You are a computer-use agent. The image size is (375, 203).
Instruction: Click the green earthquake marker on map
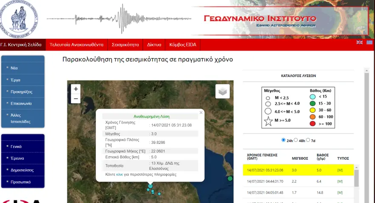(x=230, y=178)
